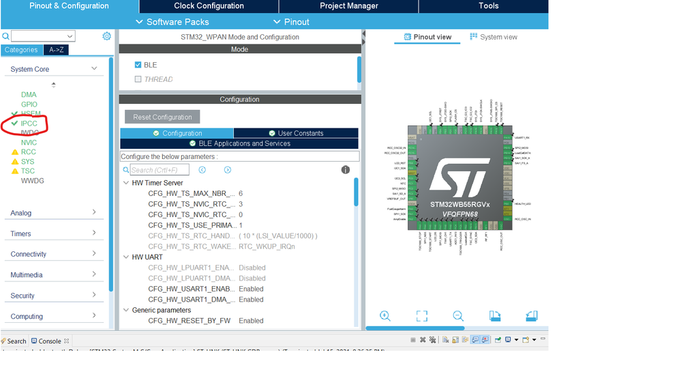Open new console dropdown arrow
This screenshot has width=681, height=385.
click(x=534, y=340)
